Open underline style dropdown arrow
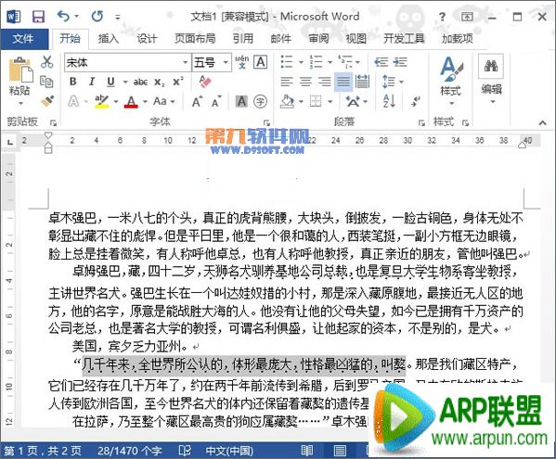 (124, 83)
